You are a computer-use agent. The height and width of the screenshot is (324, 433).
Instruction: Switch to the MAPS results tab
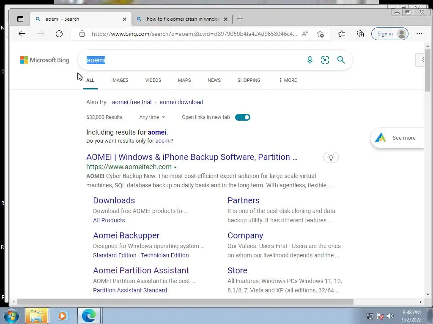tap(184, 80)
